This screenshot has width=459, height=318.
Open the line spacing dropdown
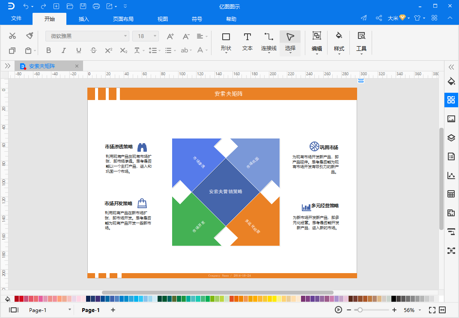tap(154, 50)
